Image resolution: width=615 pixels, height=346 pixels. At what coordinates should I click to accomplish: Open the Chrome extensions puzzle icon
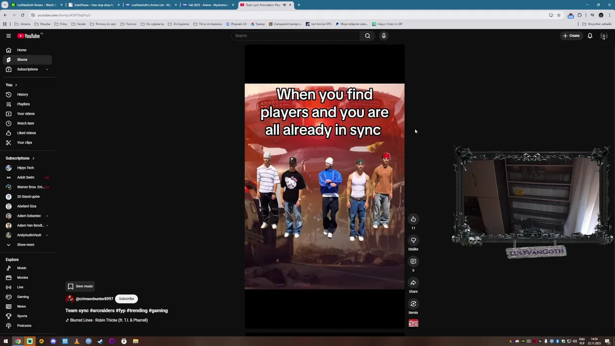click(579, 15)
